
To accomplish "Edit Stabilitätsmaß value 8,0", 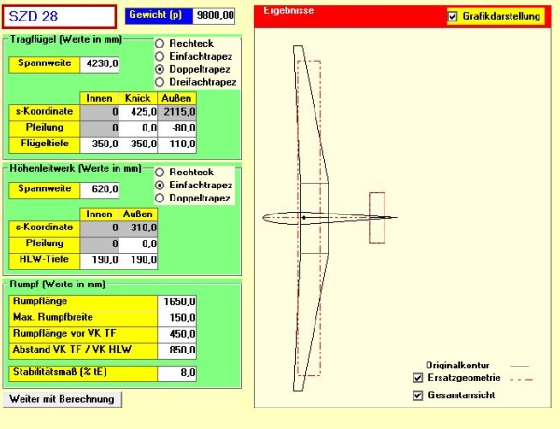I will click(176, 373).
